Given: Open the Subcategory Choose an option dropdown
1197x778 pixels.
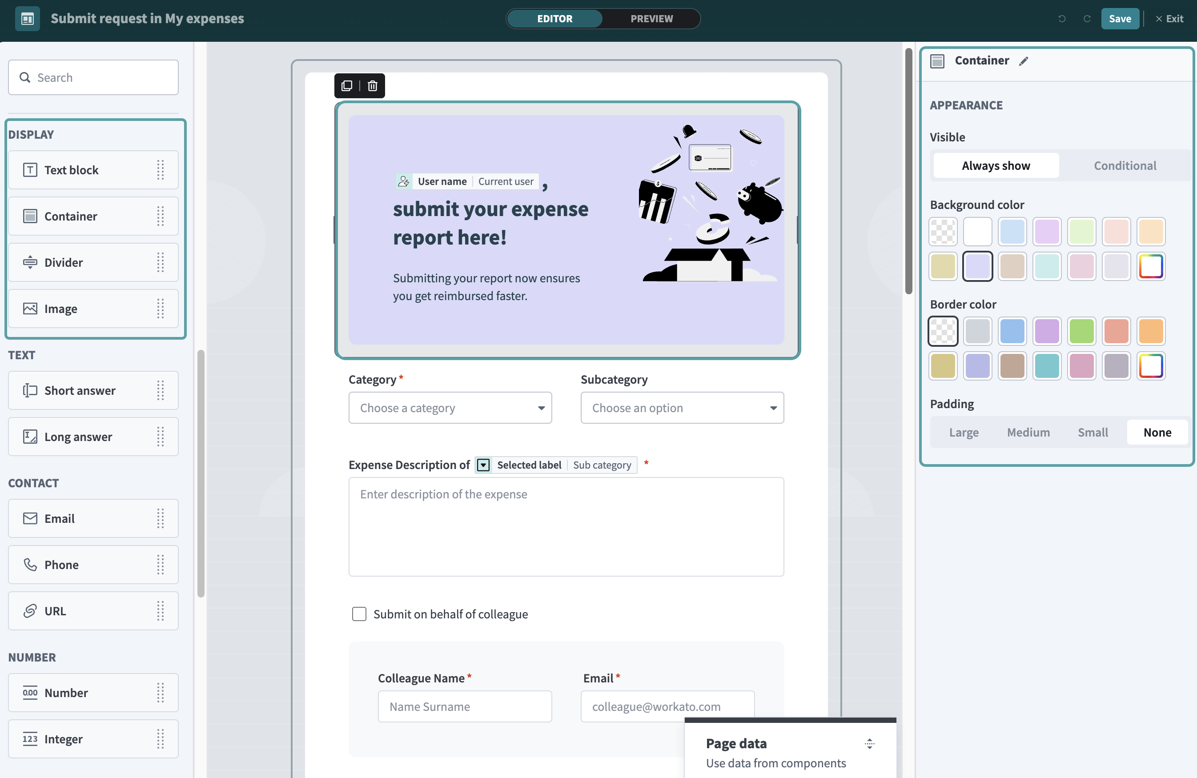Looking at the screenshot, I should [x=682, y=408].
